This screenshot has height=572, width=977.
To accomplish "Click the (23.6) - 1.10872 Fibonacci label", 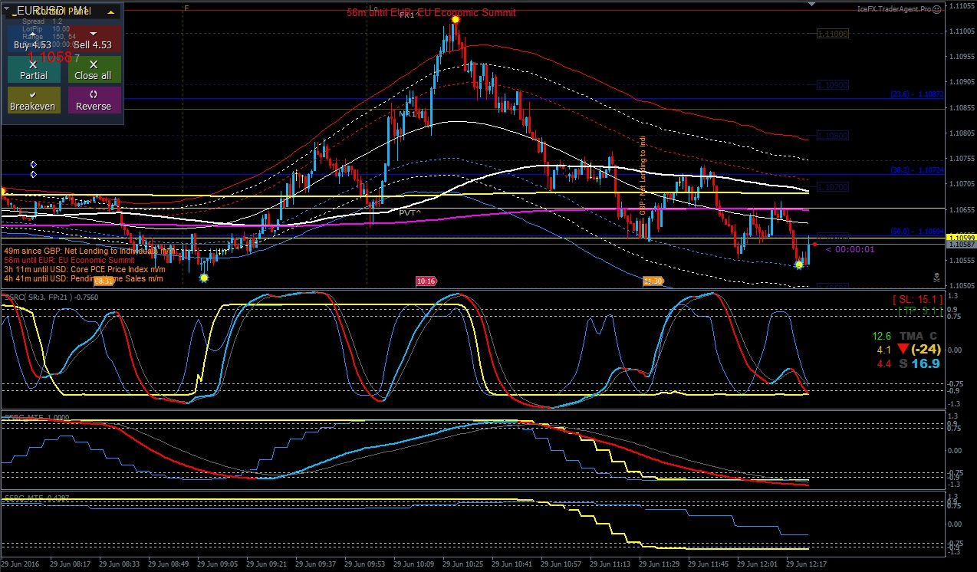I will pos(916,94).
